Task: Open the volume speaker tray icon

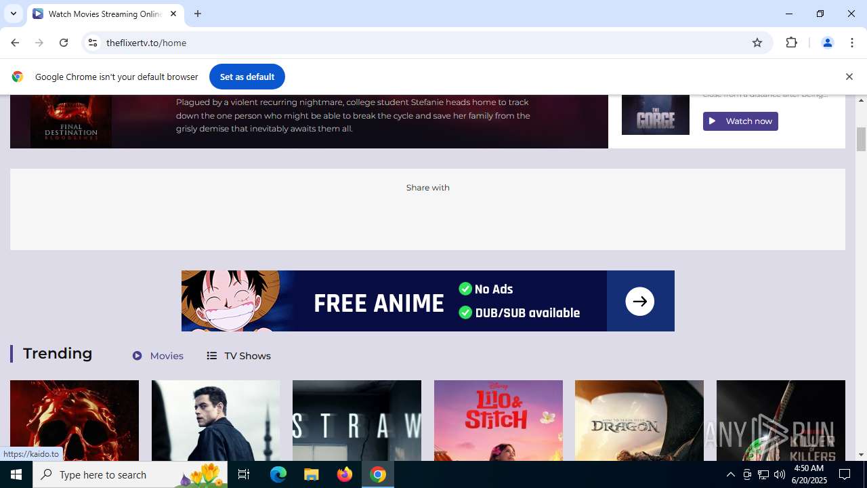Action: [x=780, y=474]
